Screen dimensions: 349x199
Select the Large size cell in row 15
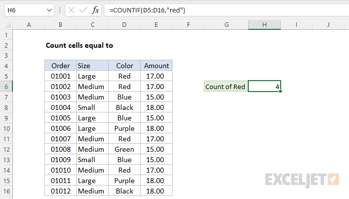point(93,181)
